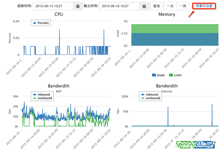Select the 一周 one-week range button
Viewport: 224px width, 153px height.
coord(183,6)
